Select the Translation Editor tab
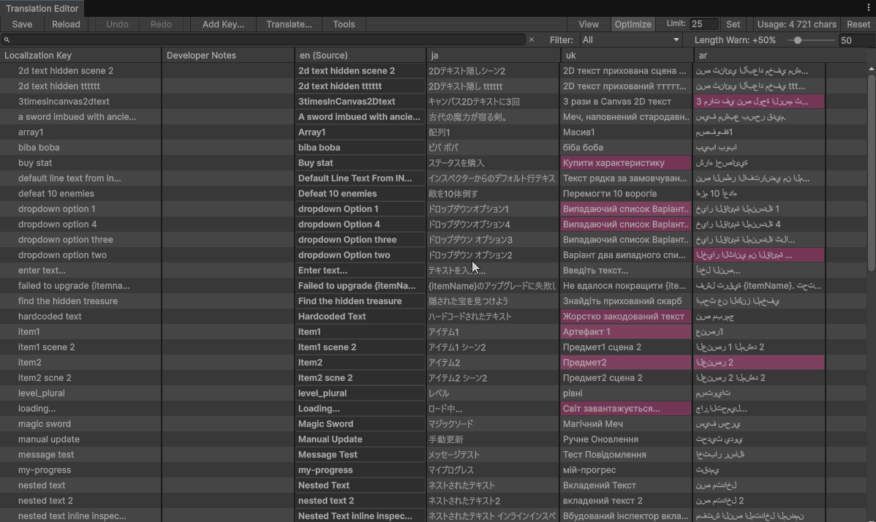Screen dimensions: 876x522 (42, 8)
